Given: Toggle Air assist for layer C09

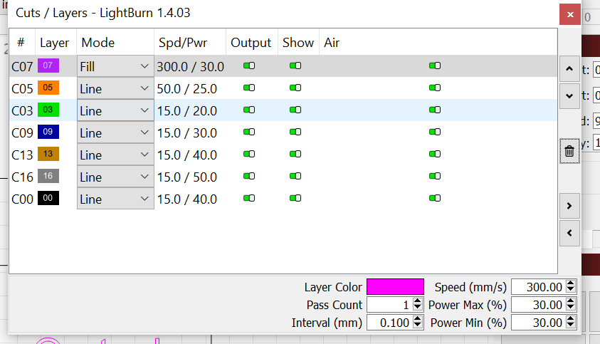Looking at the screenshot, I should (435, 132).
